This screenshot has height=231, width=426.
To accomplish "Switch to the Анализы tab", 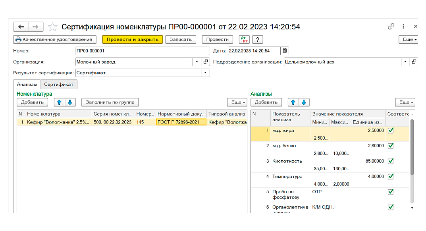I will [x=27, y=85].
